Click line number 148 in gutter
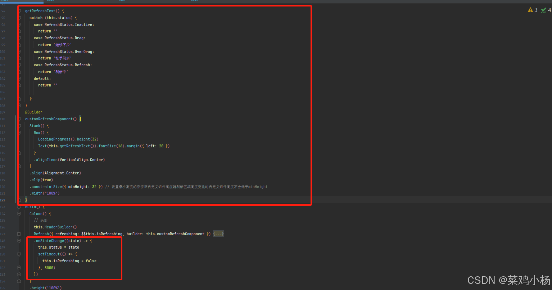552x290 pixels. [x=3, y=241]
